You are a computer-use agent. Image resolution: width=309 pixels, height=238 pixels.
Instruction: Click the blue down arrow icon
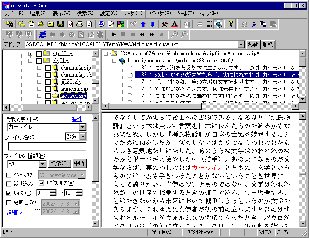(x=153, y=24)
